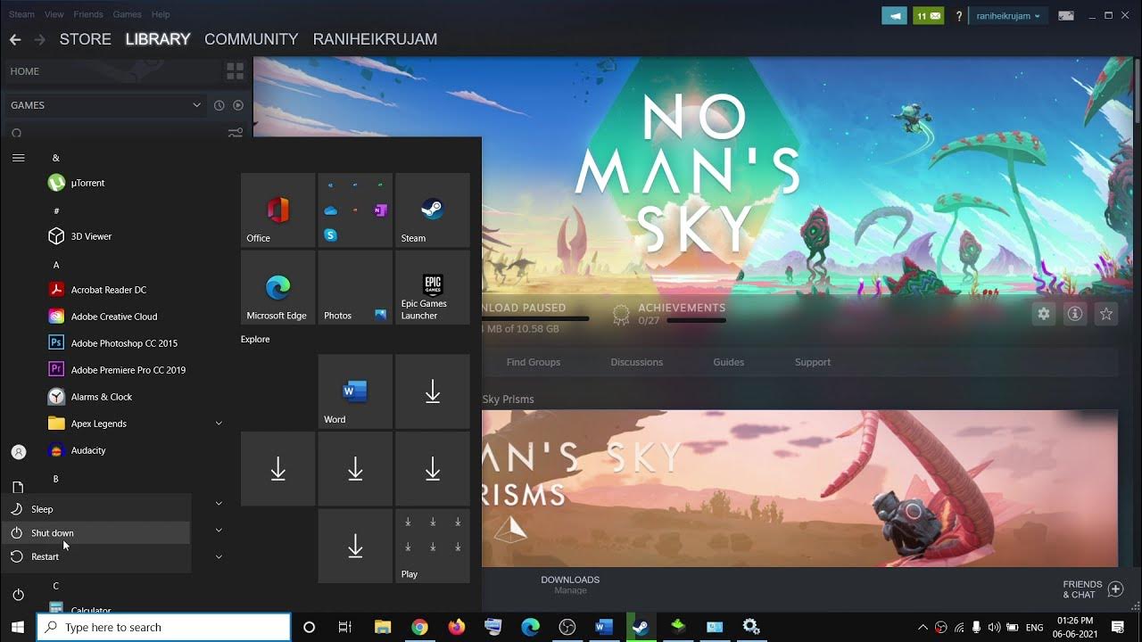Open Chrome on the taskbar
Image resolution: width=1142 pixels, height=642 pixels.
click(419, 627)
